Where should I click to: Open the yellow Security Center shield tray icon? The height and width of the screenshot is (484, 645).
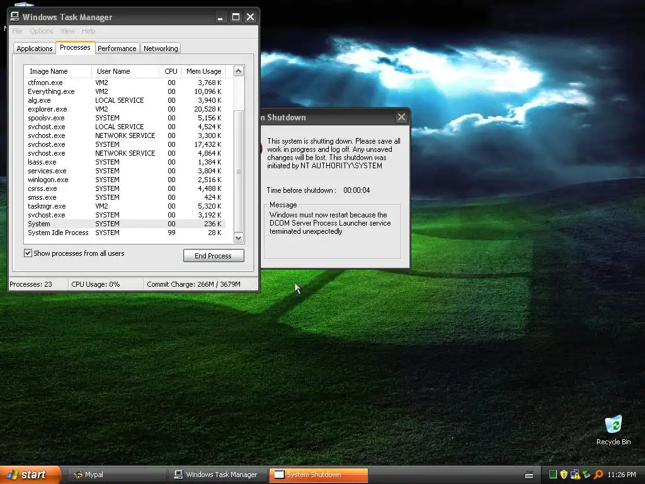564,475
